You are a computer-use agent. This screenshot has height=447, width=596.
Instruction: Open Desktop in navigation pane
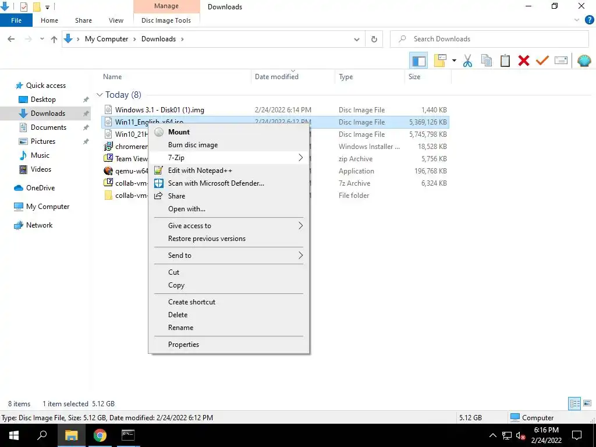pos(43,99)
